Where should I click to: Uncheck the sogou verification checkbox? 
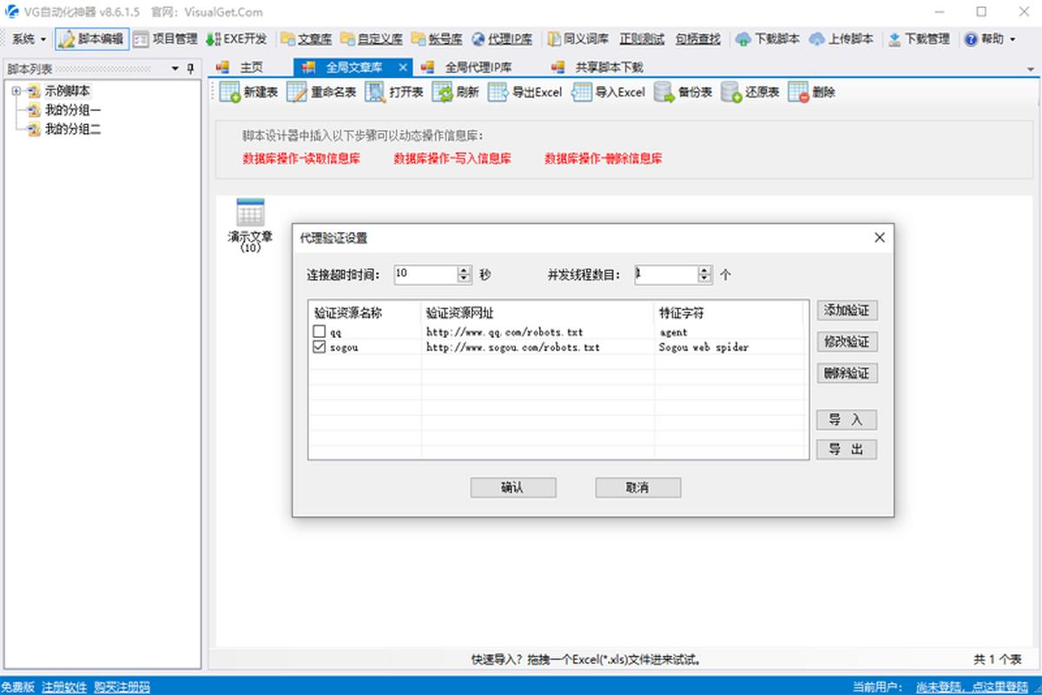(x=319, y=347)
